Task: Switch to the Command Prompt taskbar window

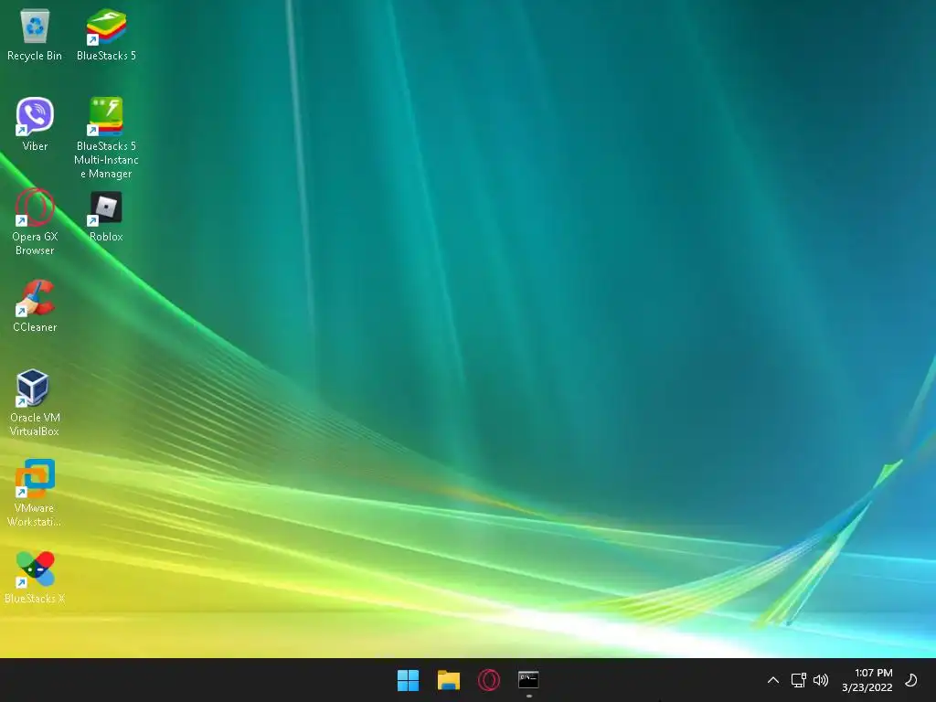Action: 528,680
